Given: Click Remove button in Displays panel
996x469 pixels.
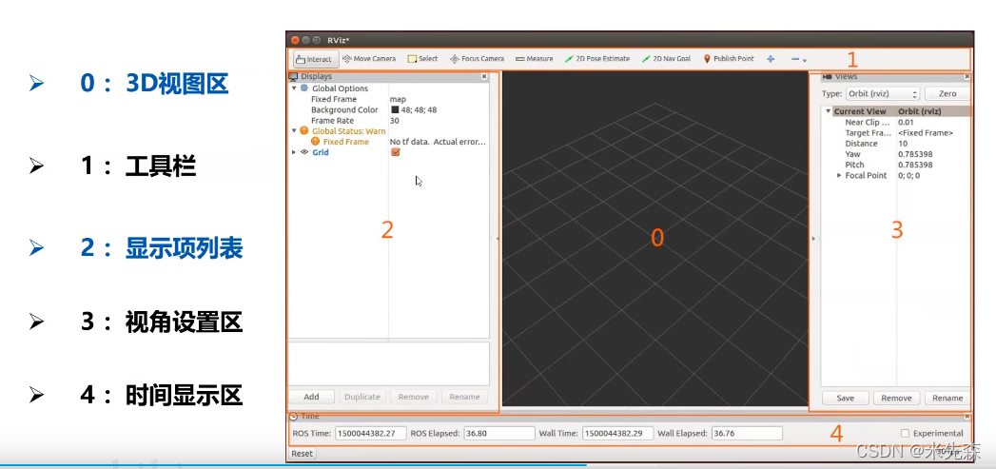Looking at the screenshot, I should [414, 397].
